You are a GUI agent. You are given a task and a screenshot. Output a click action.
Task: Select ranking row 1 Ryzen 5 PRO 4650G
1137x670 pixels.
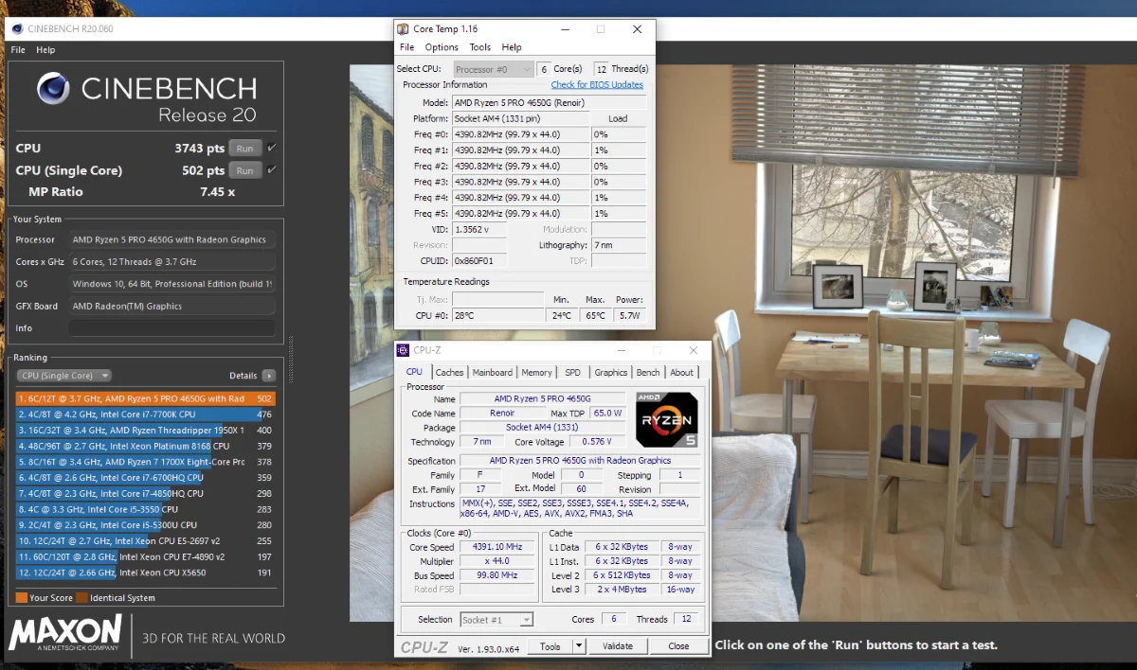(x=145, y=398)
